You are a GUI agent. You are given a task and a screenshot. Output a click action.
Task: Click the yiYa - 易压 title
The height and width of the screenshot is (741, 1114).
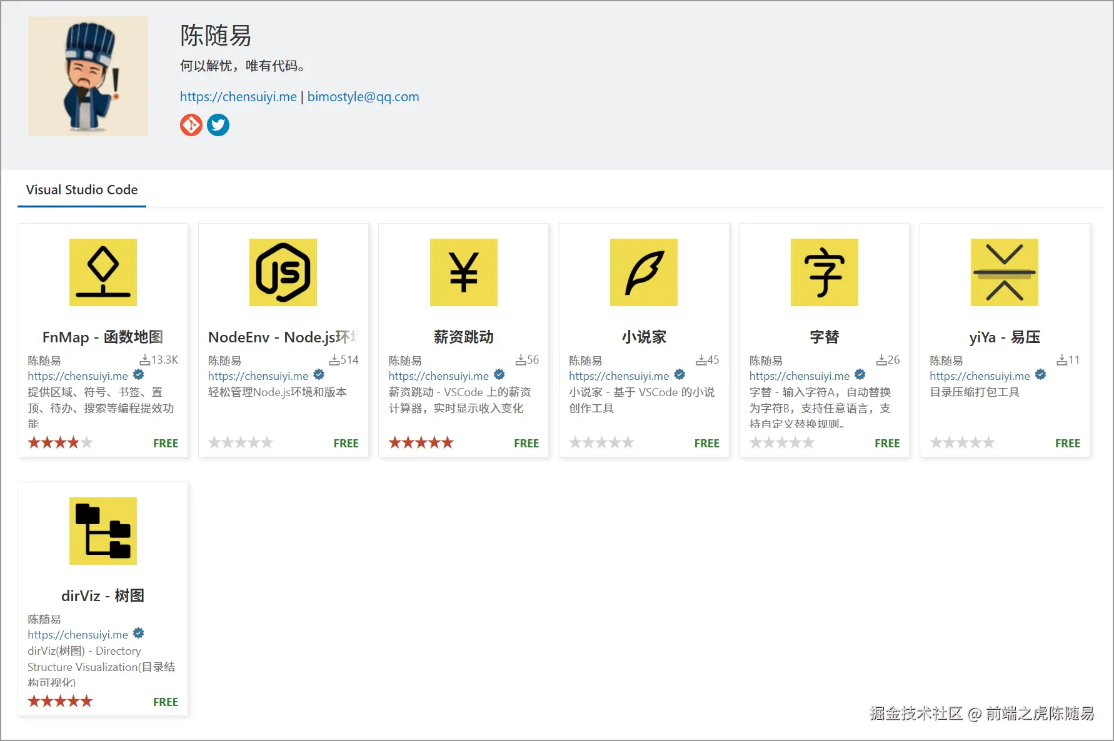[x=1005, y=337]
